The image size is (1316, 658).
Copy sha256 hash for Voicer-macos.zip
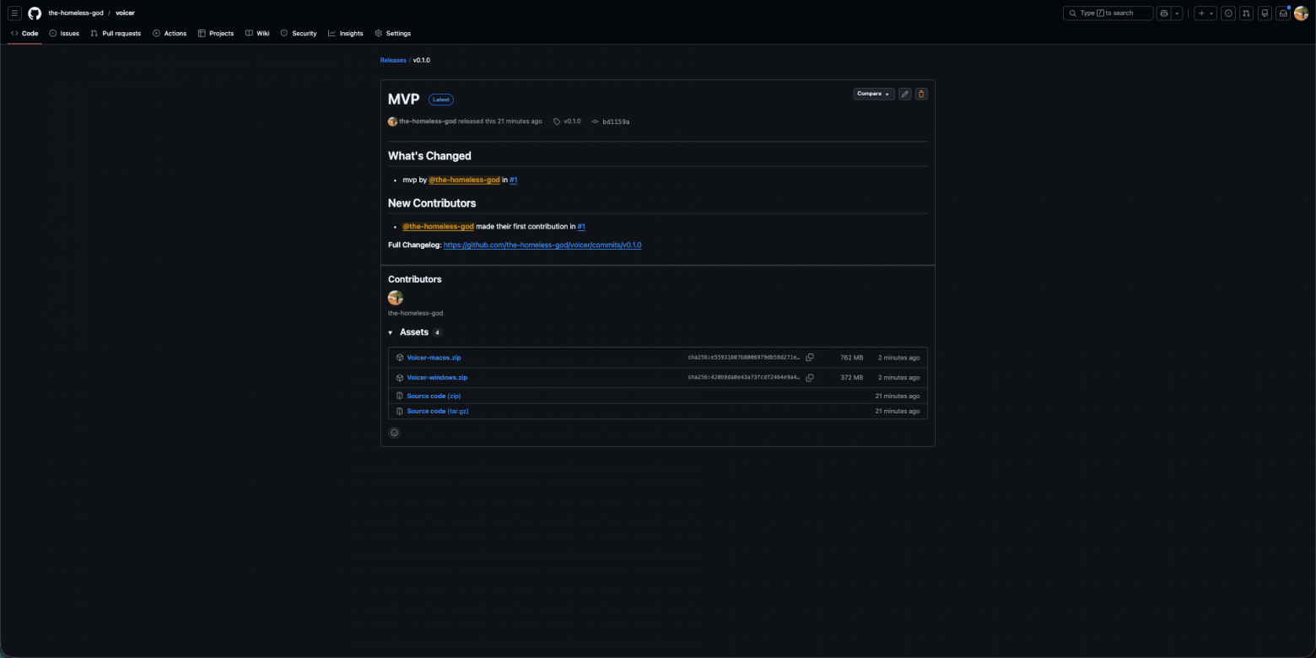pos(810,358)
